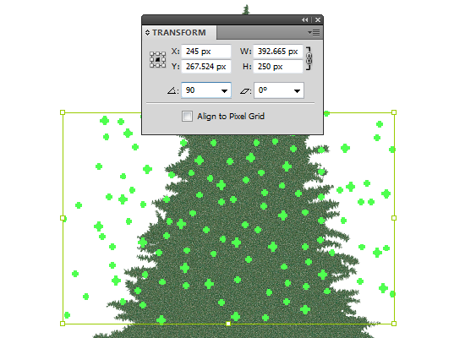Click the top-left bounding box handle
This screenshot has width=465, height=338.
coord(63,112)
